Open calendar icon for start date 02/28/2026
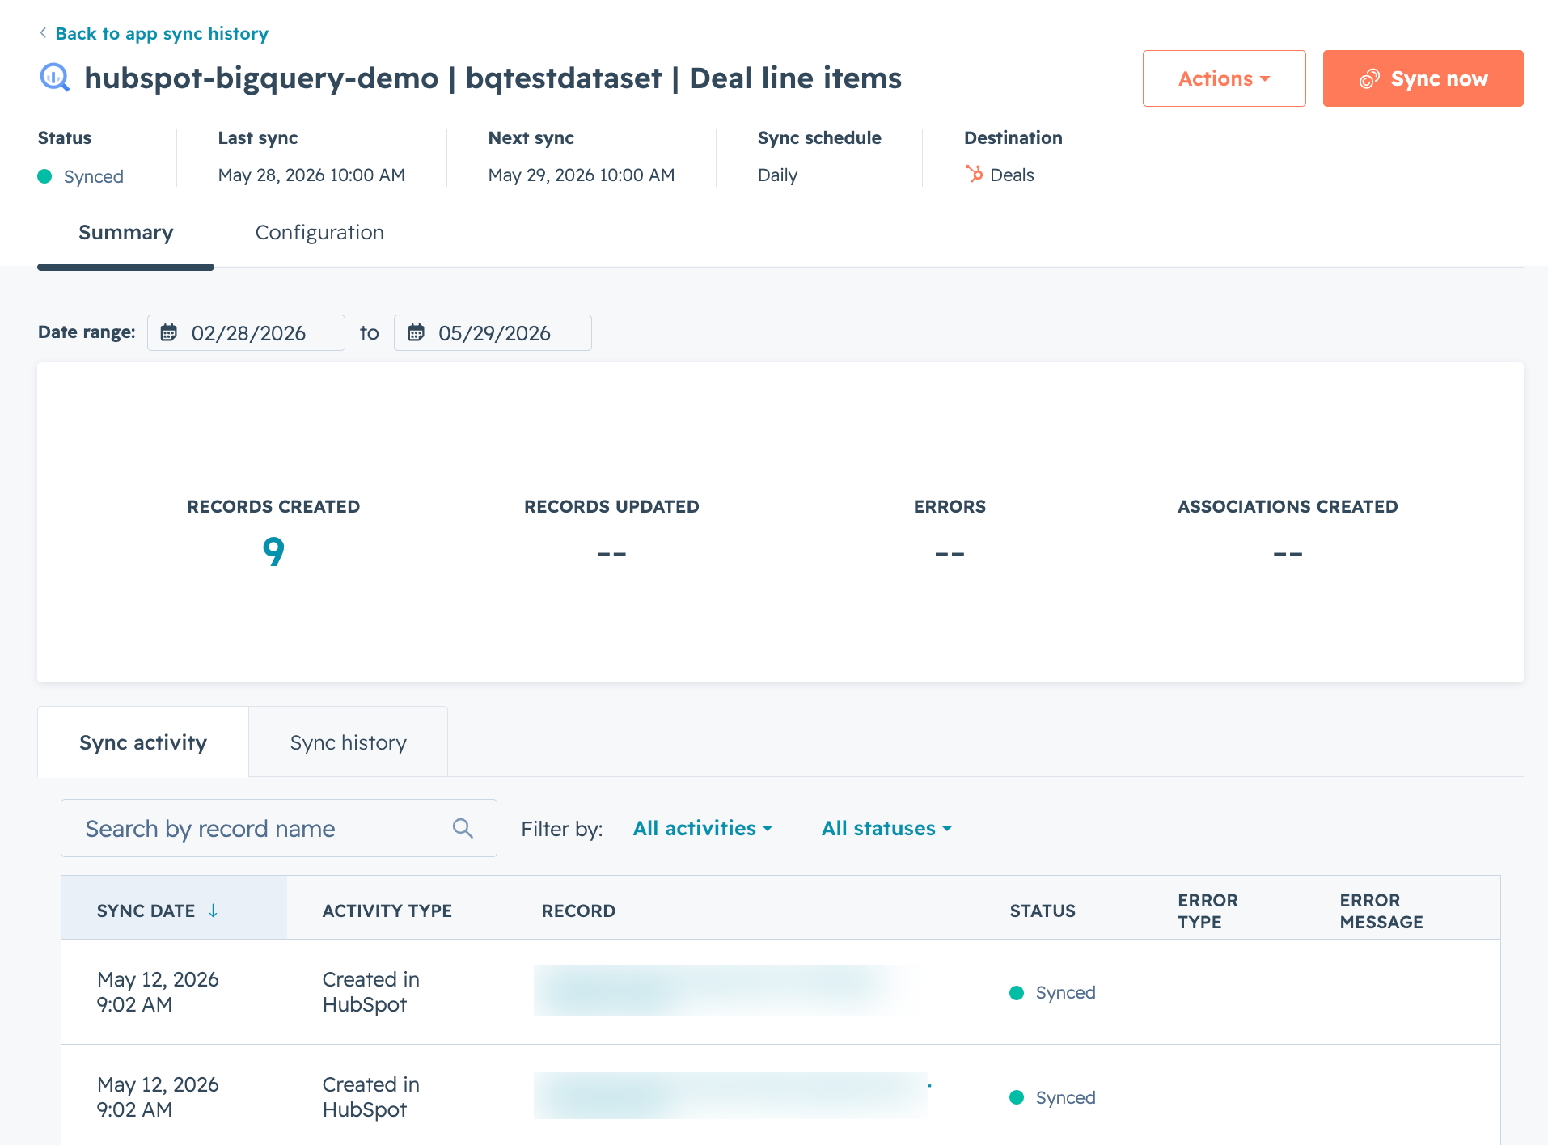 [x=168, y=332]
